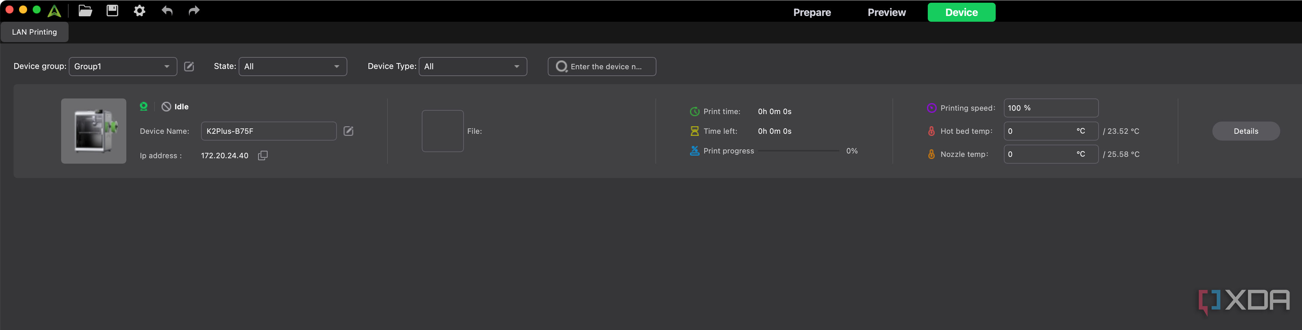Viewport: 1302px width, 330px height.
Task: Click the time left hourglass icon
Action: (x=694, y=131)
